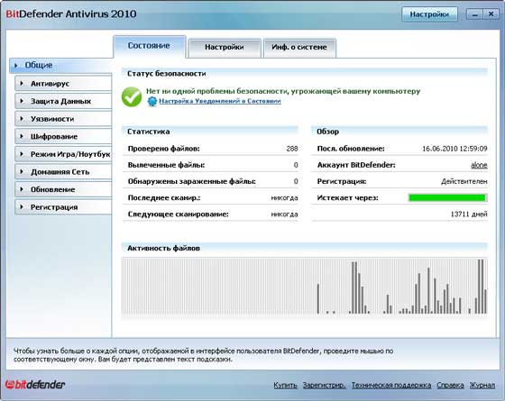Click the Обзор section header
The height and width of the screenshot is (401, 505).
coord(327,132)
